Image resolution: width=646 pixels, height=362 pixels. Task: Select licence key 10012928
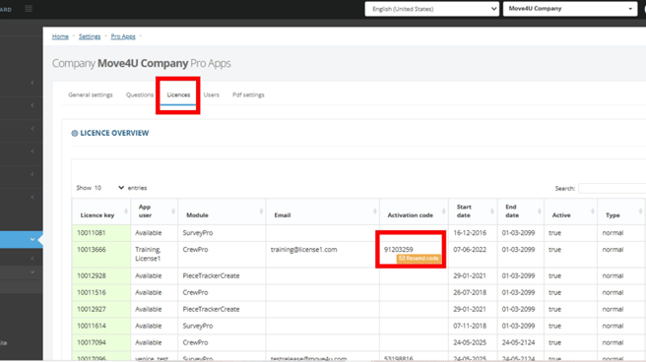click(92, 276)
